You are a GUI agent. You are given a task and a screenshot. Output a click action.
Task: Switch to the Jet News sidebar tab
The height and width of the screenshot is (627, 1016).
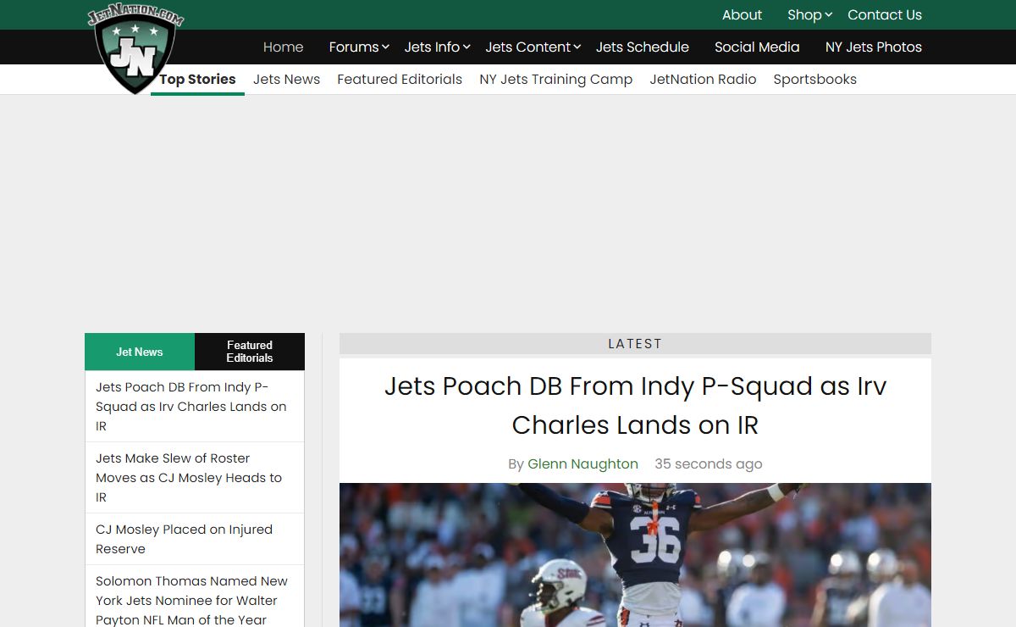click(140, 352)
